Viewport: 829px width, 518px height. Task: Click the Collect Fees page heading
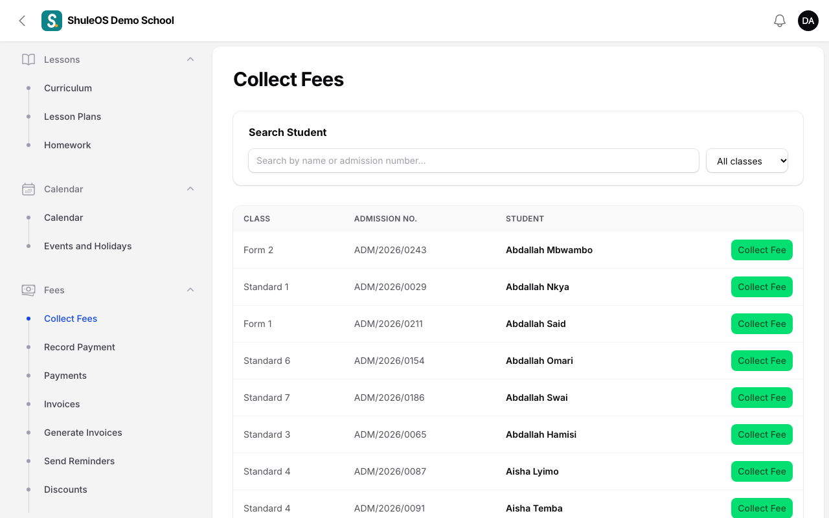tap(288, 79)
